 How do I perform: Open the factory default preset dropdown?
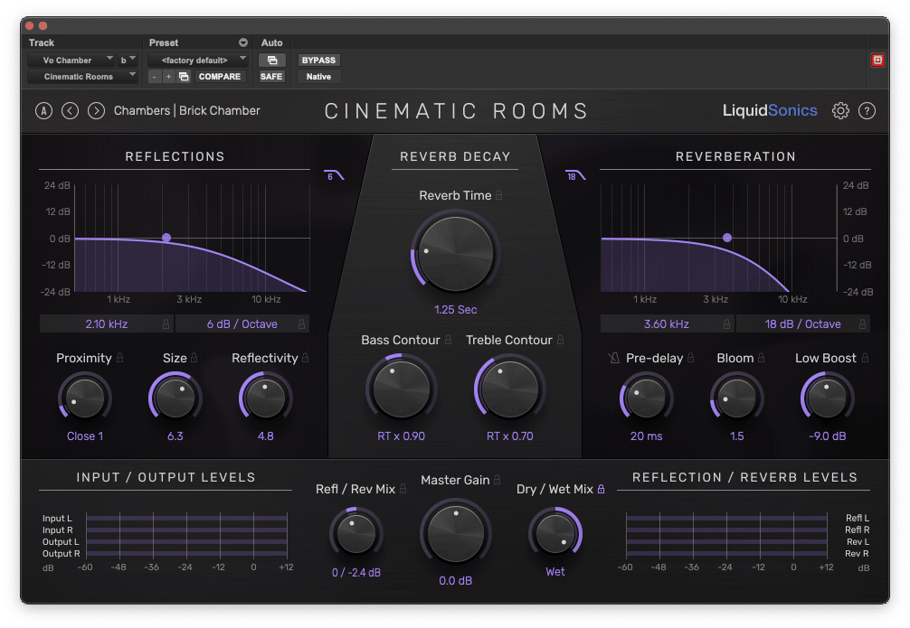pyautogui.click(x=198, y=61)
